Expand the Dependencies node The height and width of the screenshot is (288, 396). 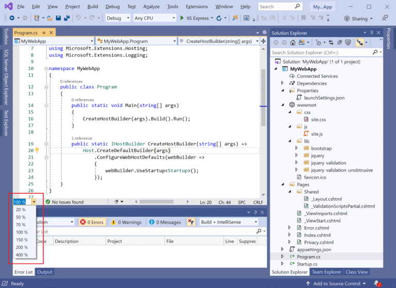(283, 83)
